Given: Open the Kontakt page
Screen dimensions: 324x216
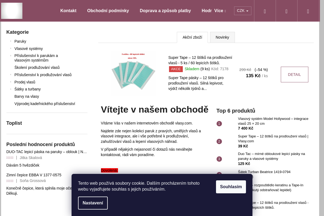Looking at the screenshot, I should pos(68,11).
